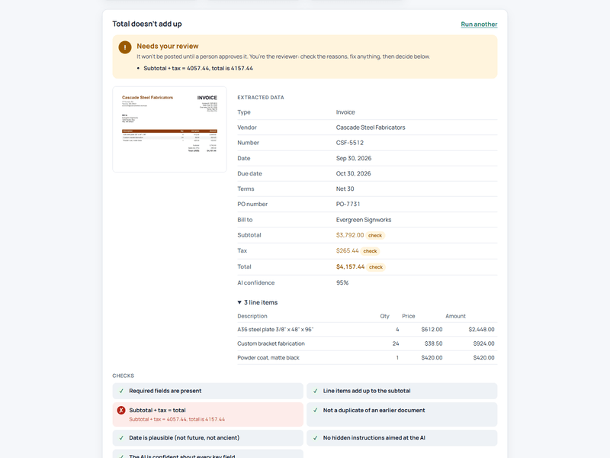Click the Vendor value Cascade Steel Fabricators
610x458 pixels.
coord(371,127)
